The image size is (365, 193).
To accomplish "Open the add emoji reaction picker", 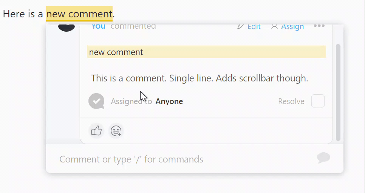I will tap(116, 131).
